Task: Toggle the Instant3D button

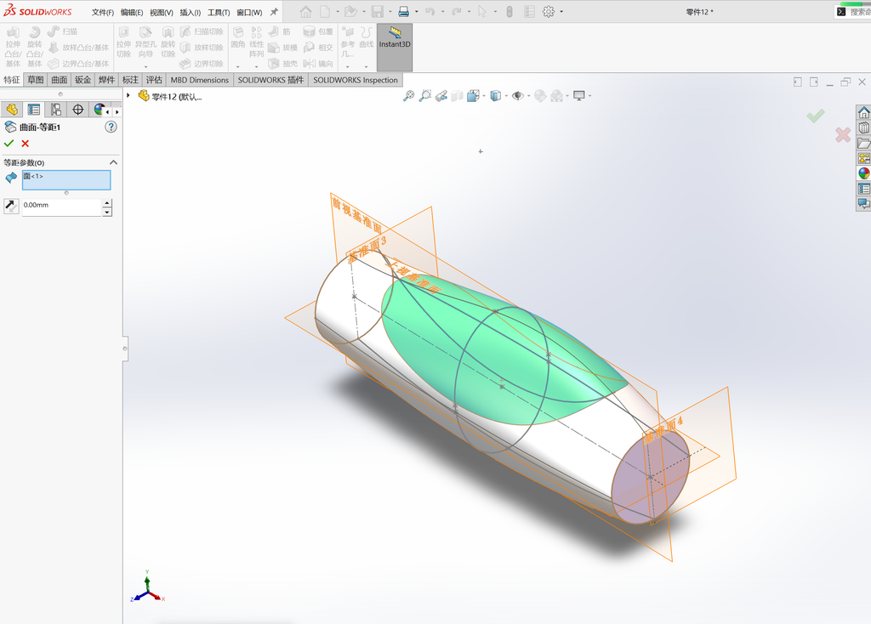Action: pos(395,48)
